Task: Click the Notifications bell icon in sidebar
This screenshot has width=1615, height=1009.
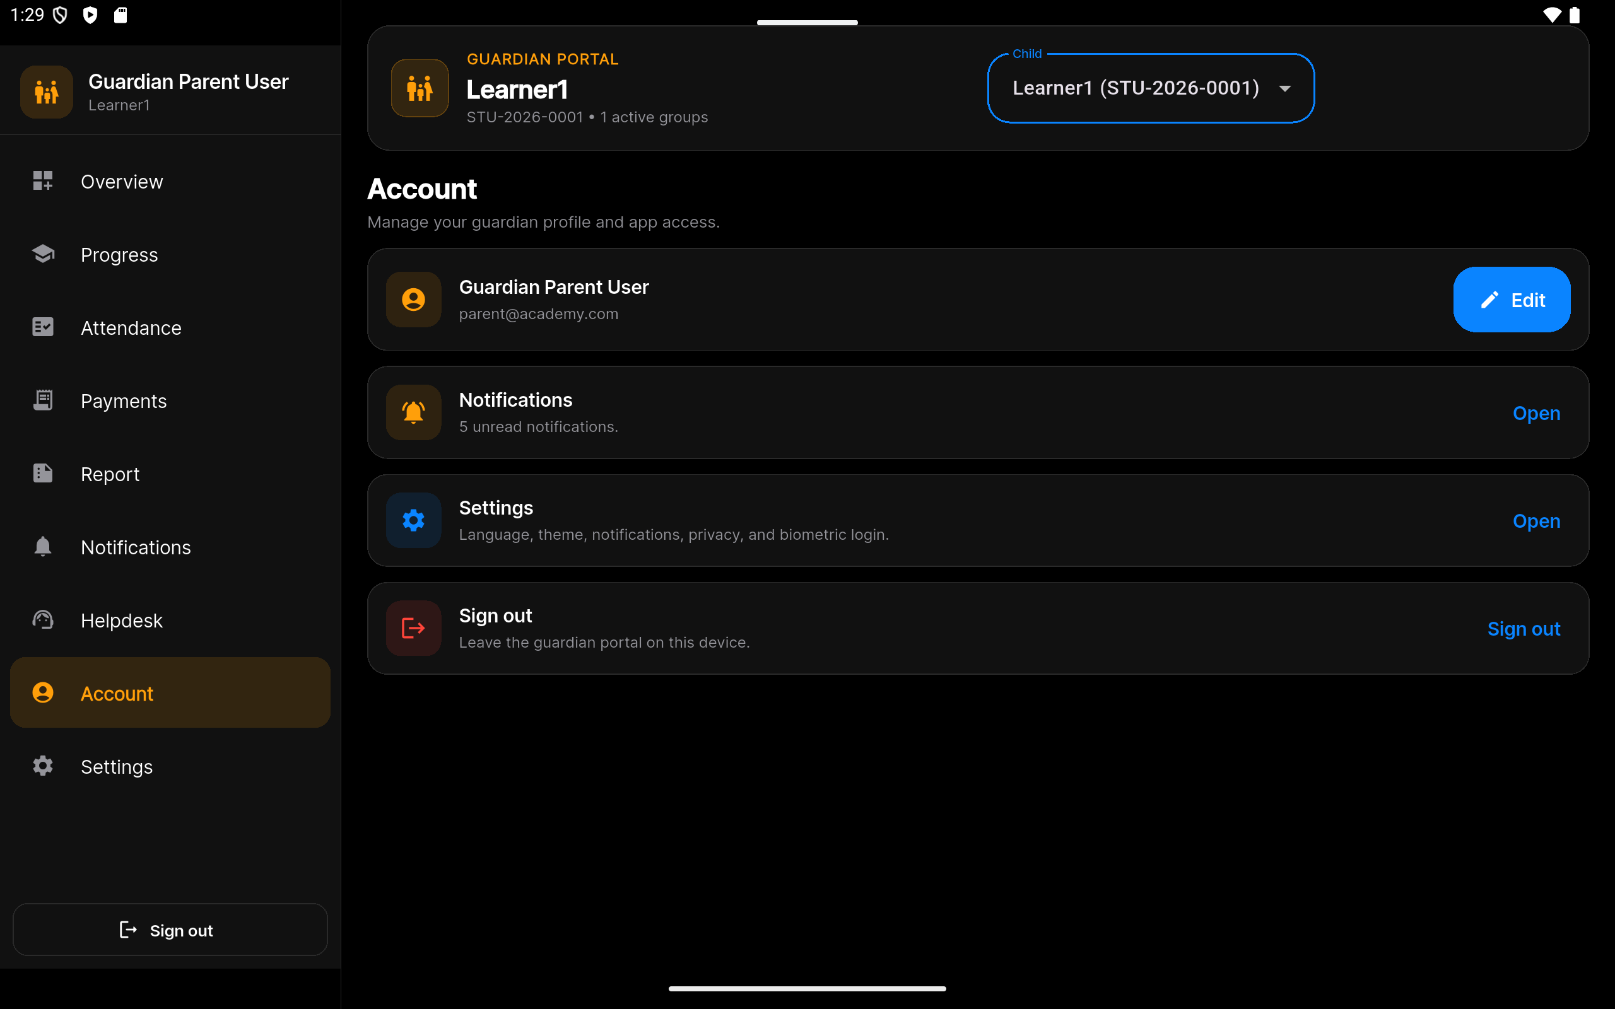Action: [x=43, y=547]
